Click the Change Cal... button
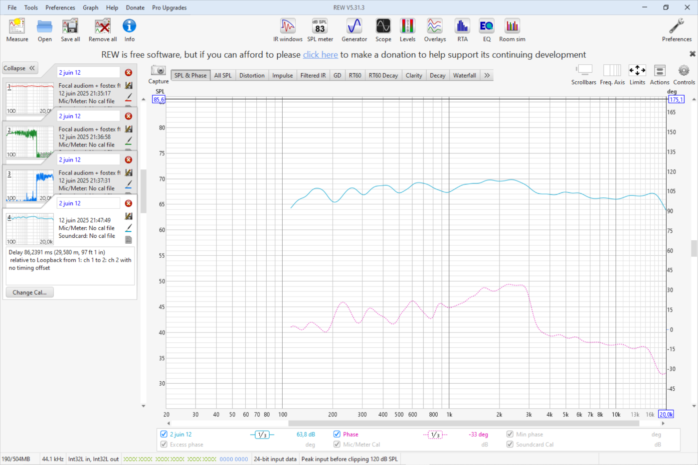 29,293
